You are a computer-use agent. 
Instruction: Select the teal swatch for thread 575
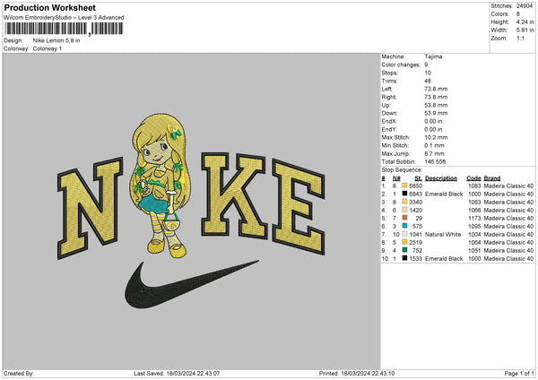tap(405, 226)
